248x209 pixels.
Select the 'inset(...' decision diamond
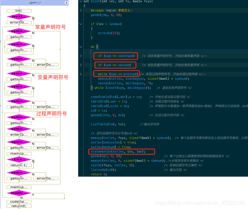[x=19, y=193]
